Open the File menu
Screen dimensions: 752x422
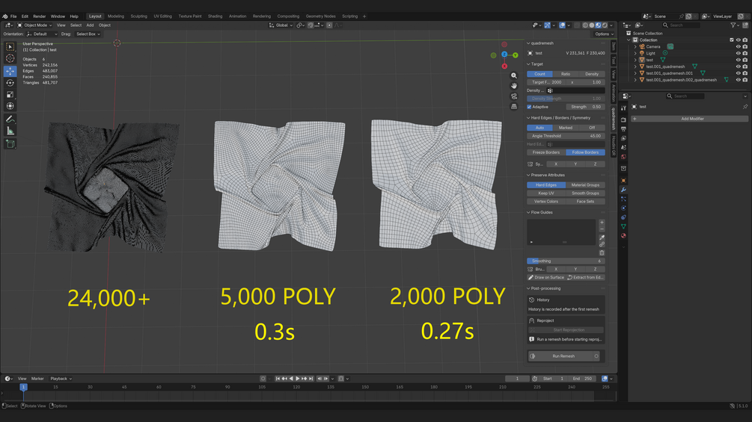tap(13, 16)
